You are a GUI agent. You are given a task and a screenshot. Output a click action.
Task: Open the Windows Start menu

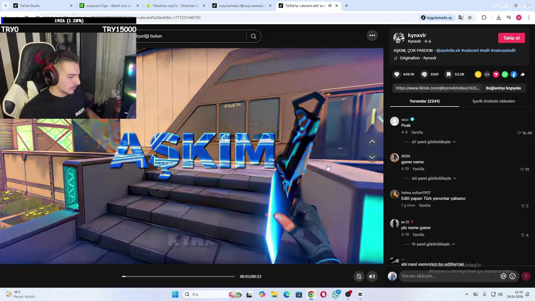coord(175,294)
